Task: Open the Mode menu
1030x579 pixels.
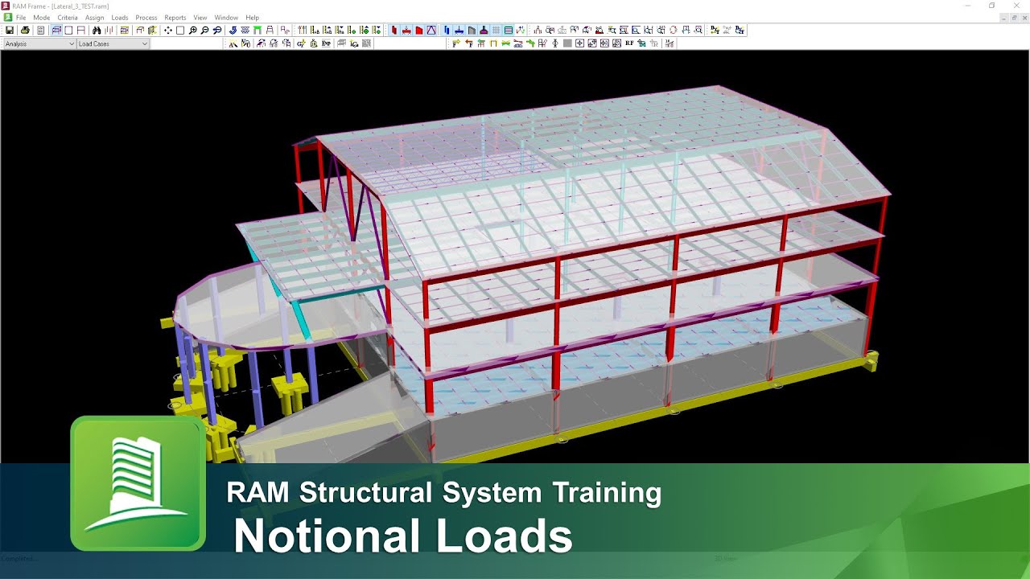Action: (x=41, y=17)
